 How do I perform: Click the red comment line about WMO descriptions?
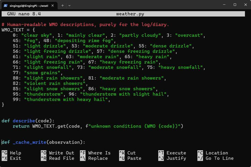85,24
